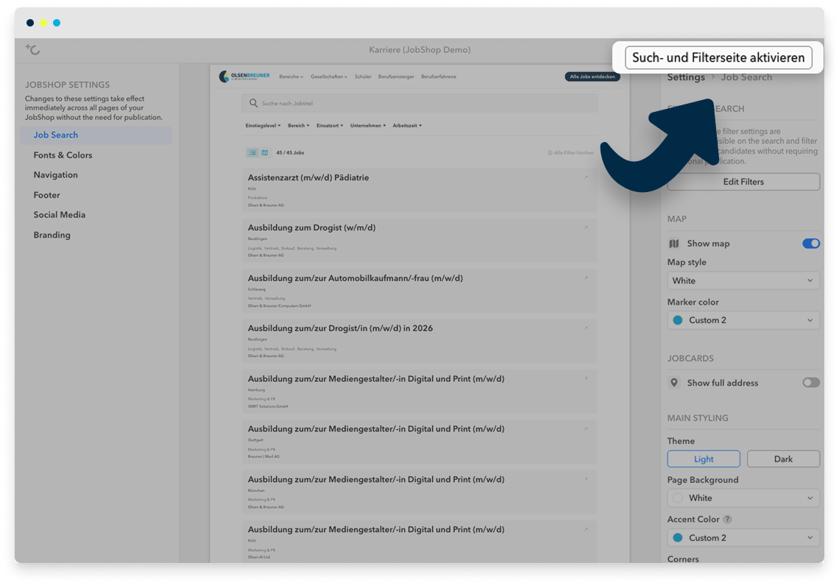The image size is (839, 585).
Task: Open the Drogist/in in 2026 arrow icon
Action: pyautogui.click(x=586, y=328)
